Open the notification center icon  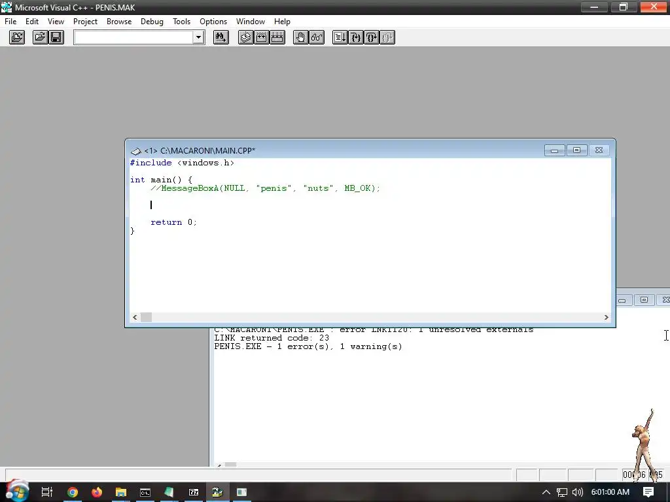pos(648,492)
